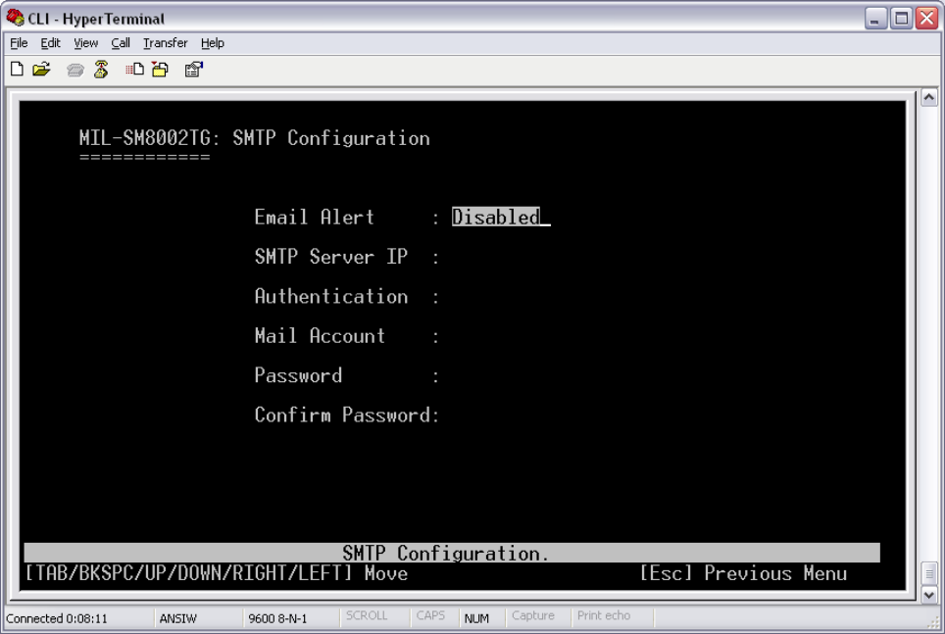This screenshot has height=634, width=945.
Task: Click the 9600 8-N-1 status entry
Action: pos(277,619)
